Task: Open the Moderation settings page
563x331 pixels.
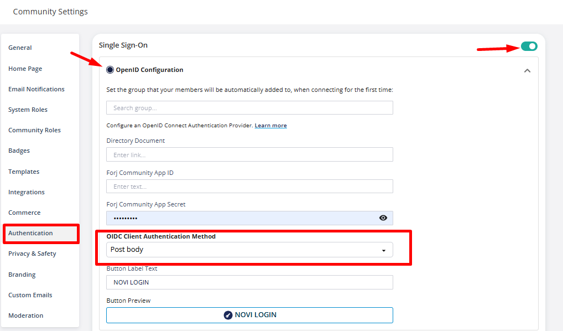Action: click(x=26, y=316)
